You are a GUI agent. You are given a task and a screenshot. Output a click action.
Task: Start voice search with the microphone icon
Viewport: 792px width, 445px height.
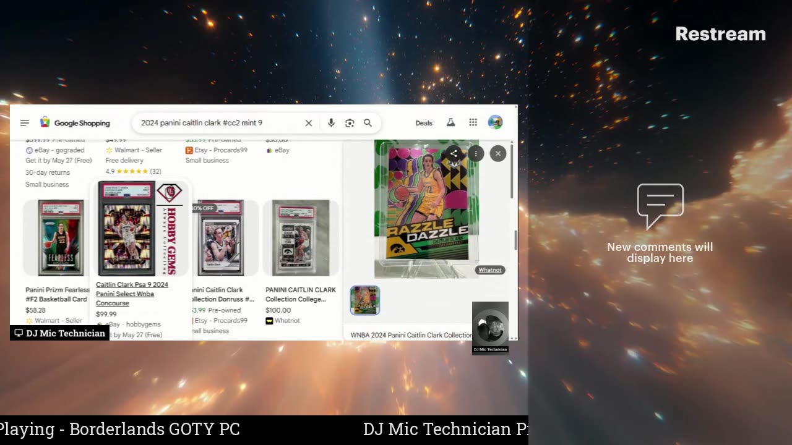point(331,123)
